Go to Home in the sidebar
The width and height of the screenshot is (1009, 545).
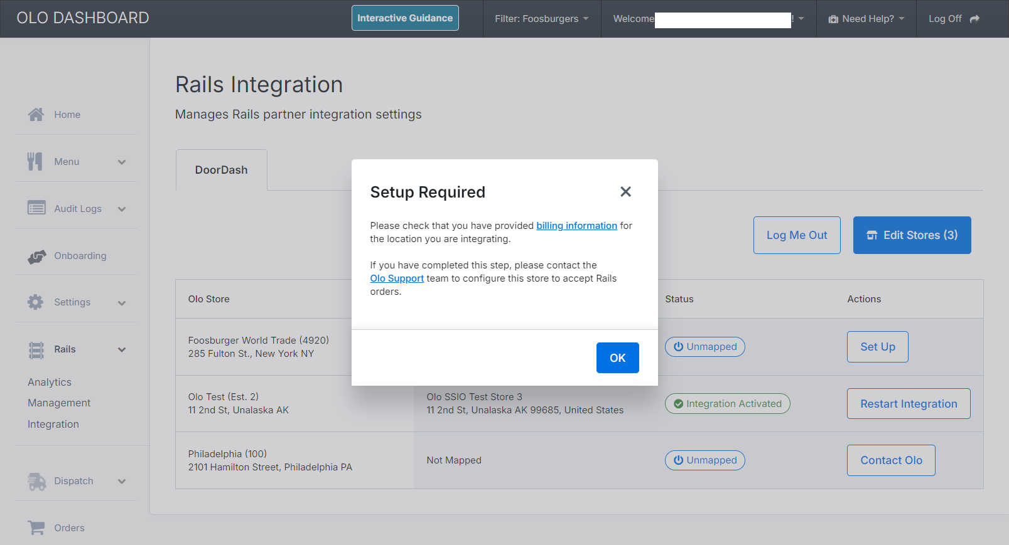pos(67,114)
